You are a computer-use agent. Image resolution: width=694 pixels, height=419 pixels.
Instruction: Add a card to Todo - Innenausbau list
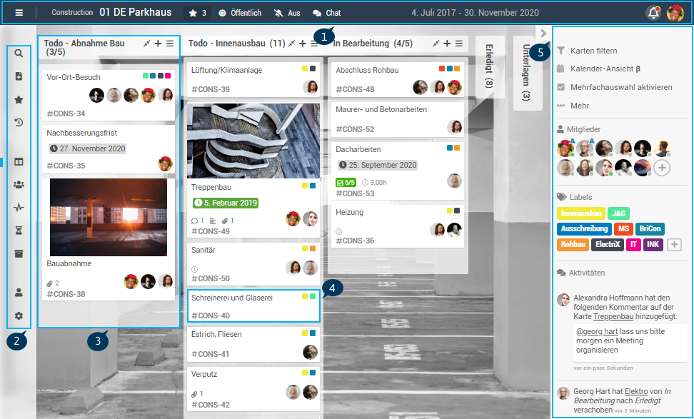[x=303, y=44]
